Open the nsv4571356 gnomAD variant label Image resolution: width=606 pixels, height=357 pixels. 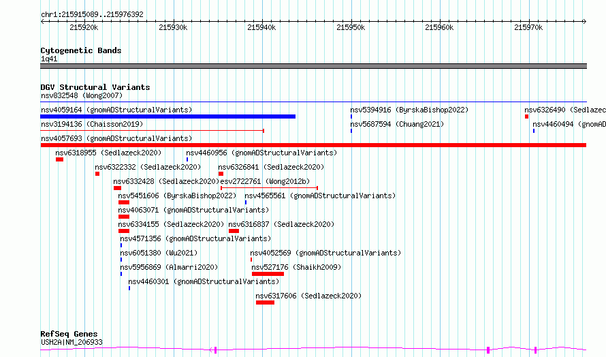click(195, 238)
